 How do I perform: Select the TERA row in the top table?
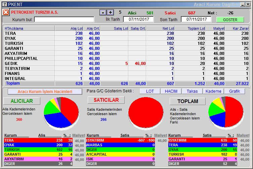click(126, 33)
